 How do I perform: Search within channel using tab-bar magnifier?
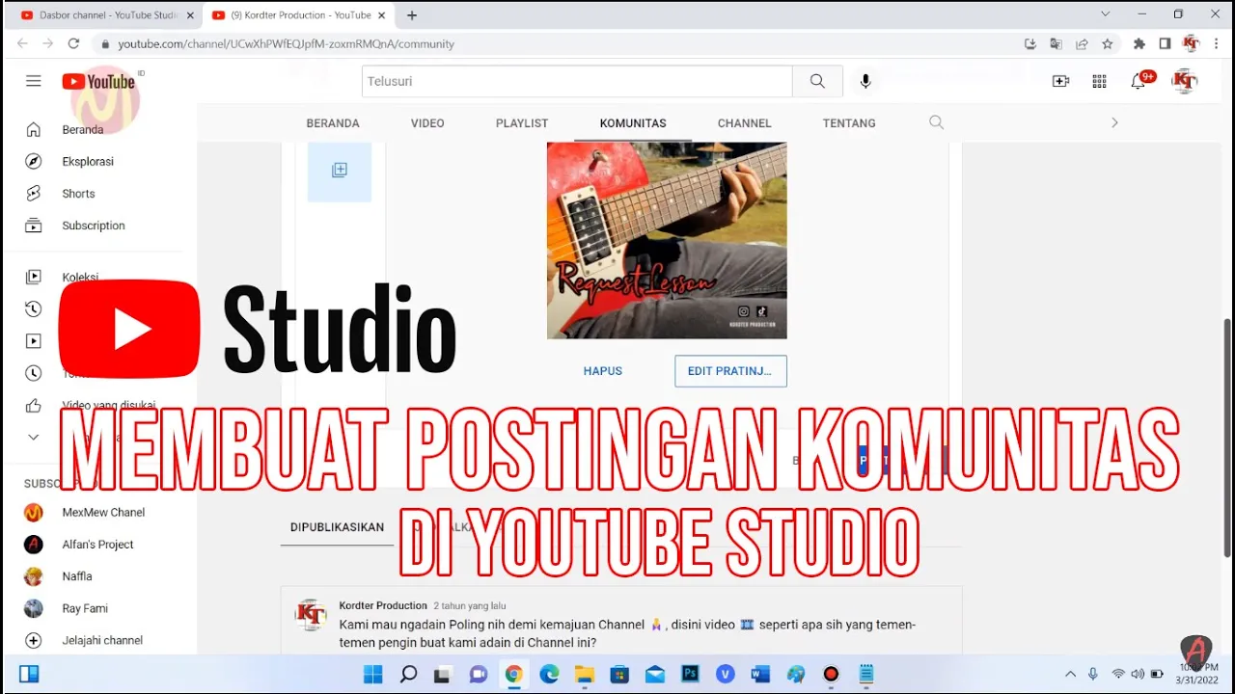(936, 122)
